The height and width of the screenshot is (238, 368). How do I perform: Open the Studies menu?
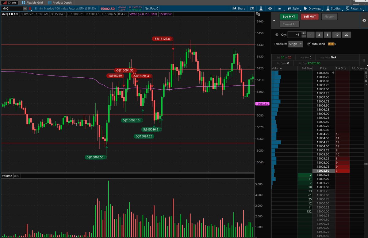click(333, 9)
